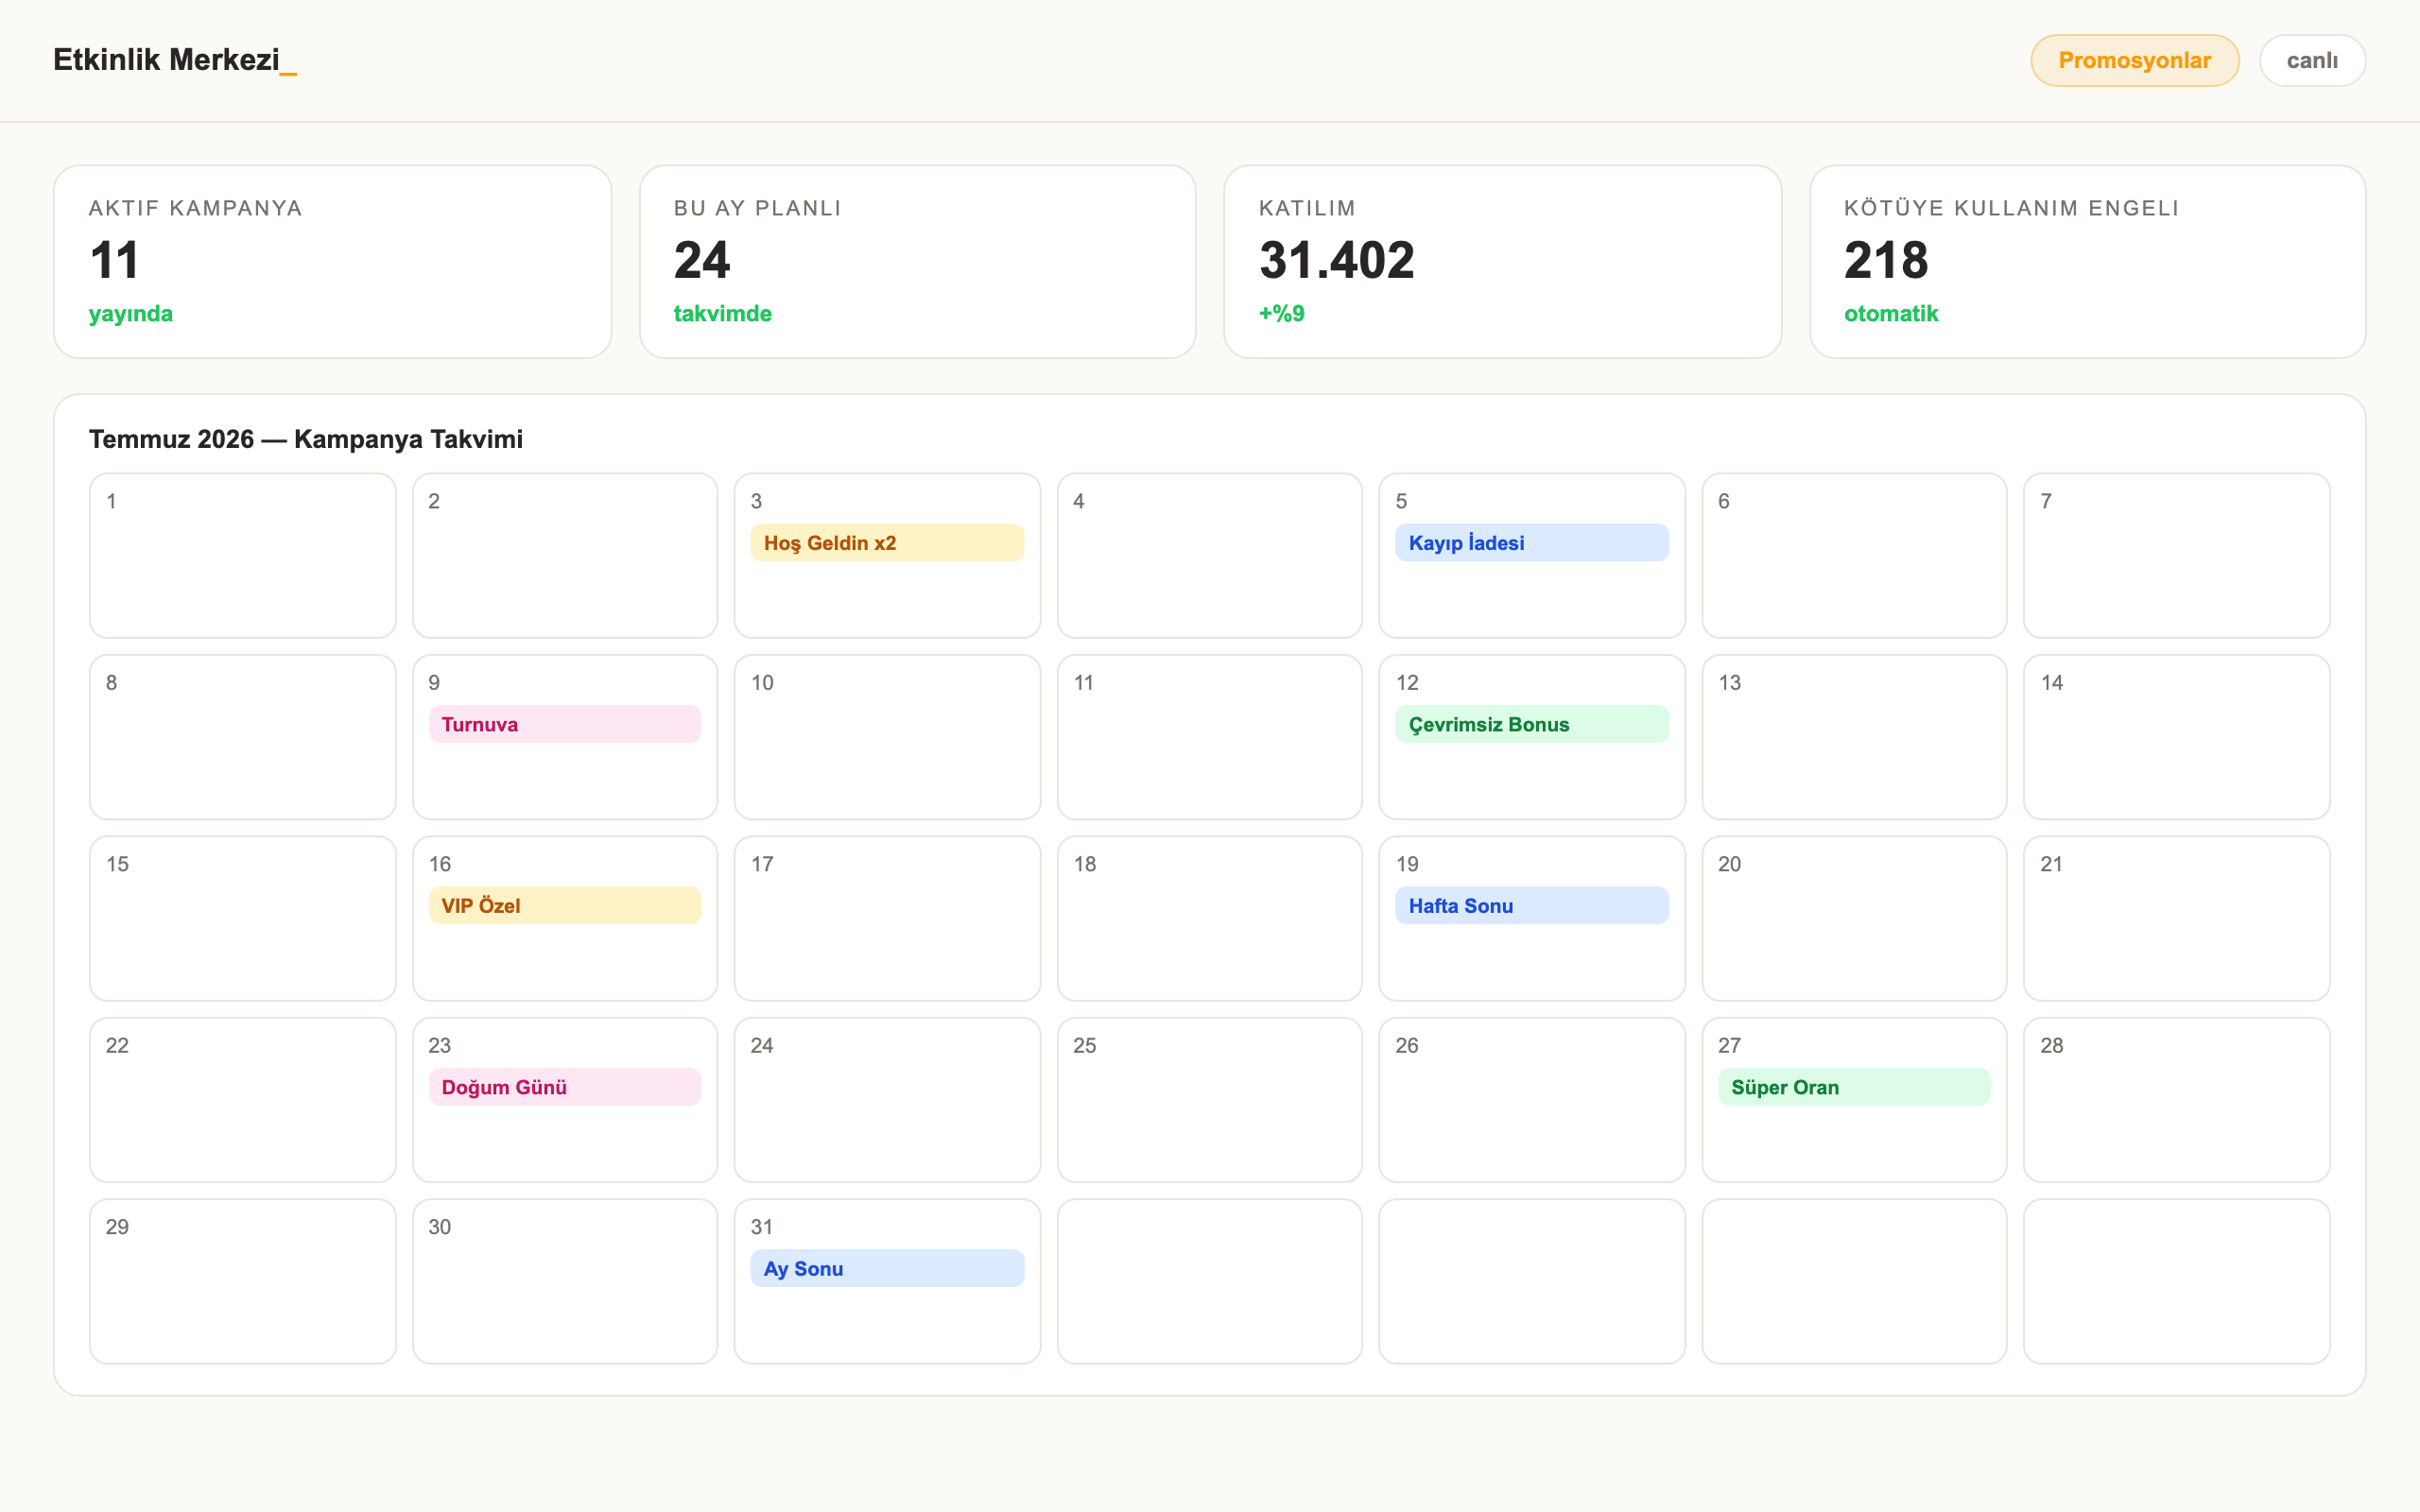2420x1512 pixels.
Task: Click the day 14 calendar cell
Action: [2176, 737]
